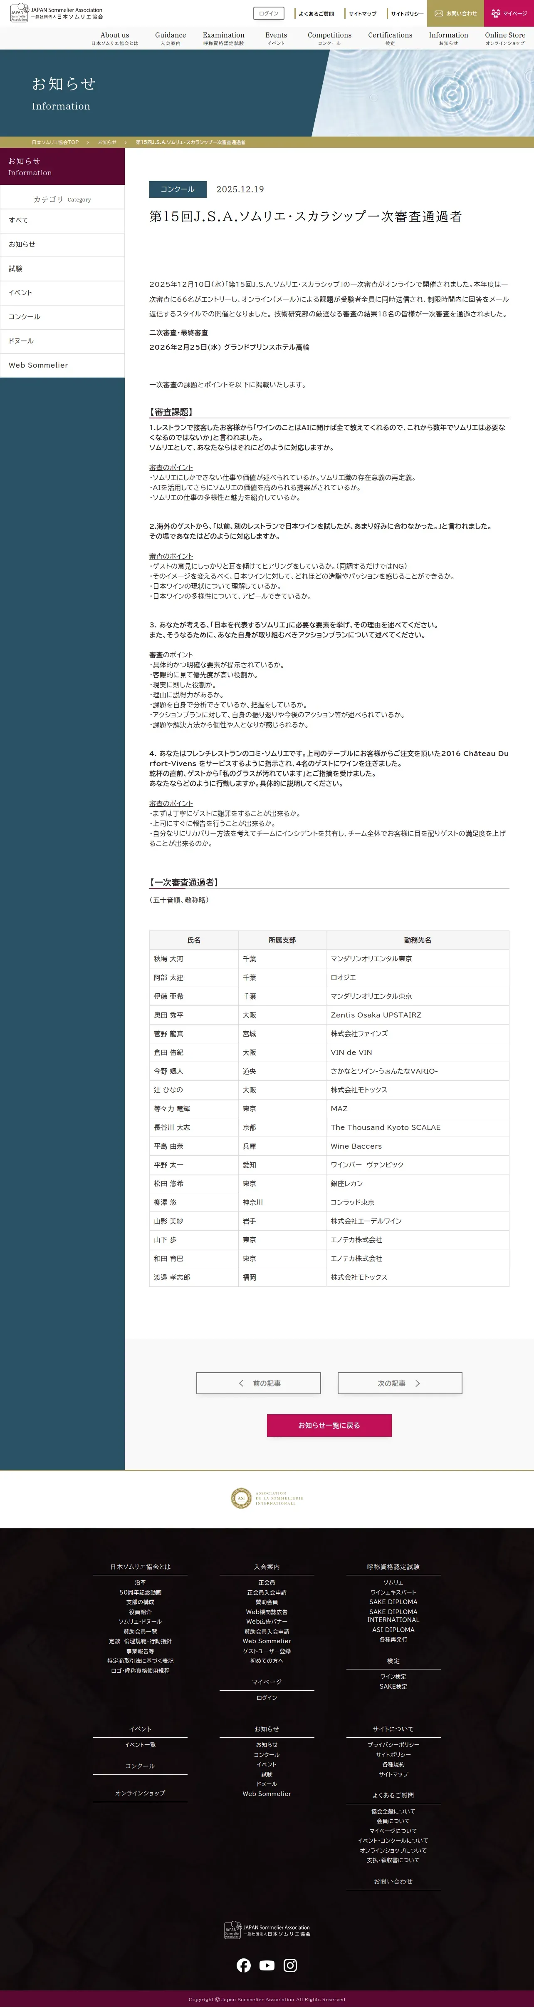Click breadcrumb お知らせ link
The width and height of the screenshot is (534, 2010).
(107, 142)
